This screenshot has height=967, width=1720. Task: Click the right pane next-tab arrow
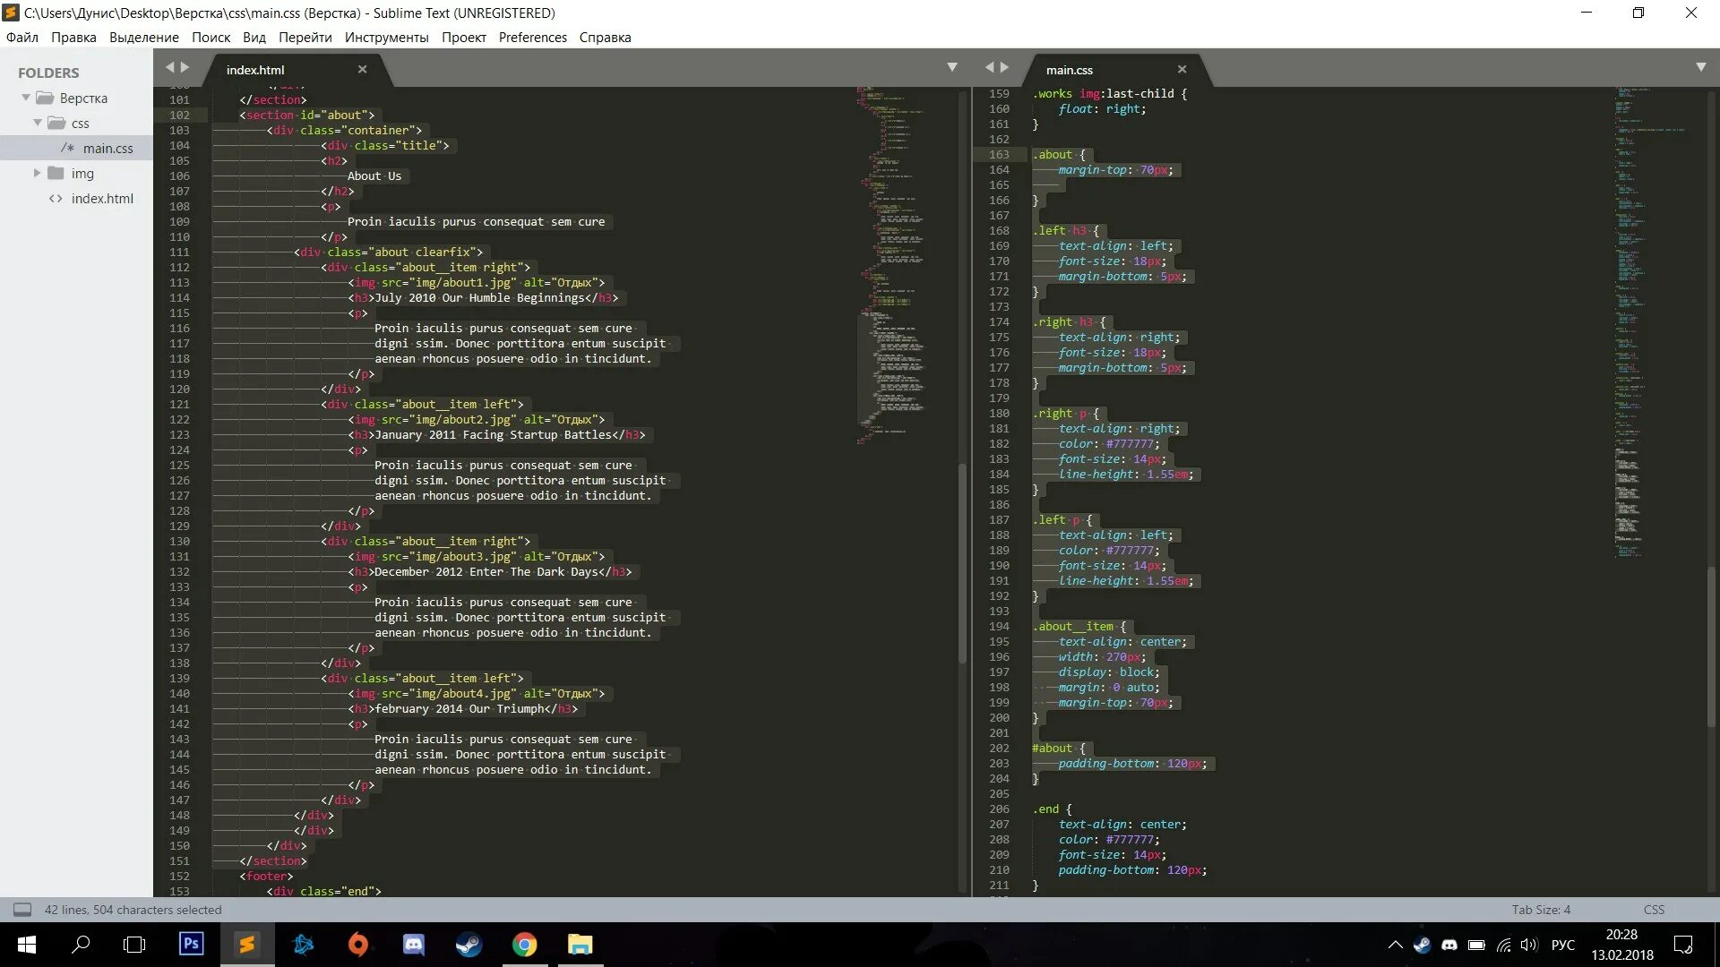[x=1005, y=67]
